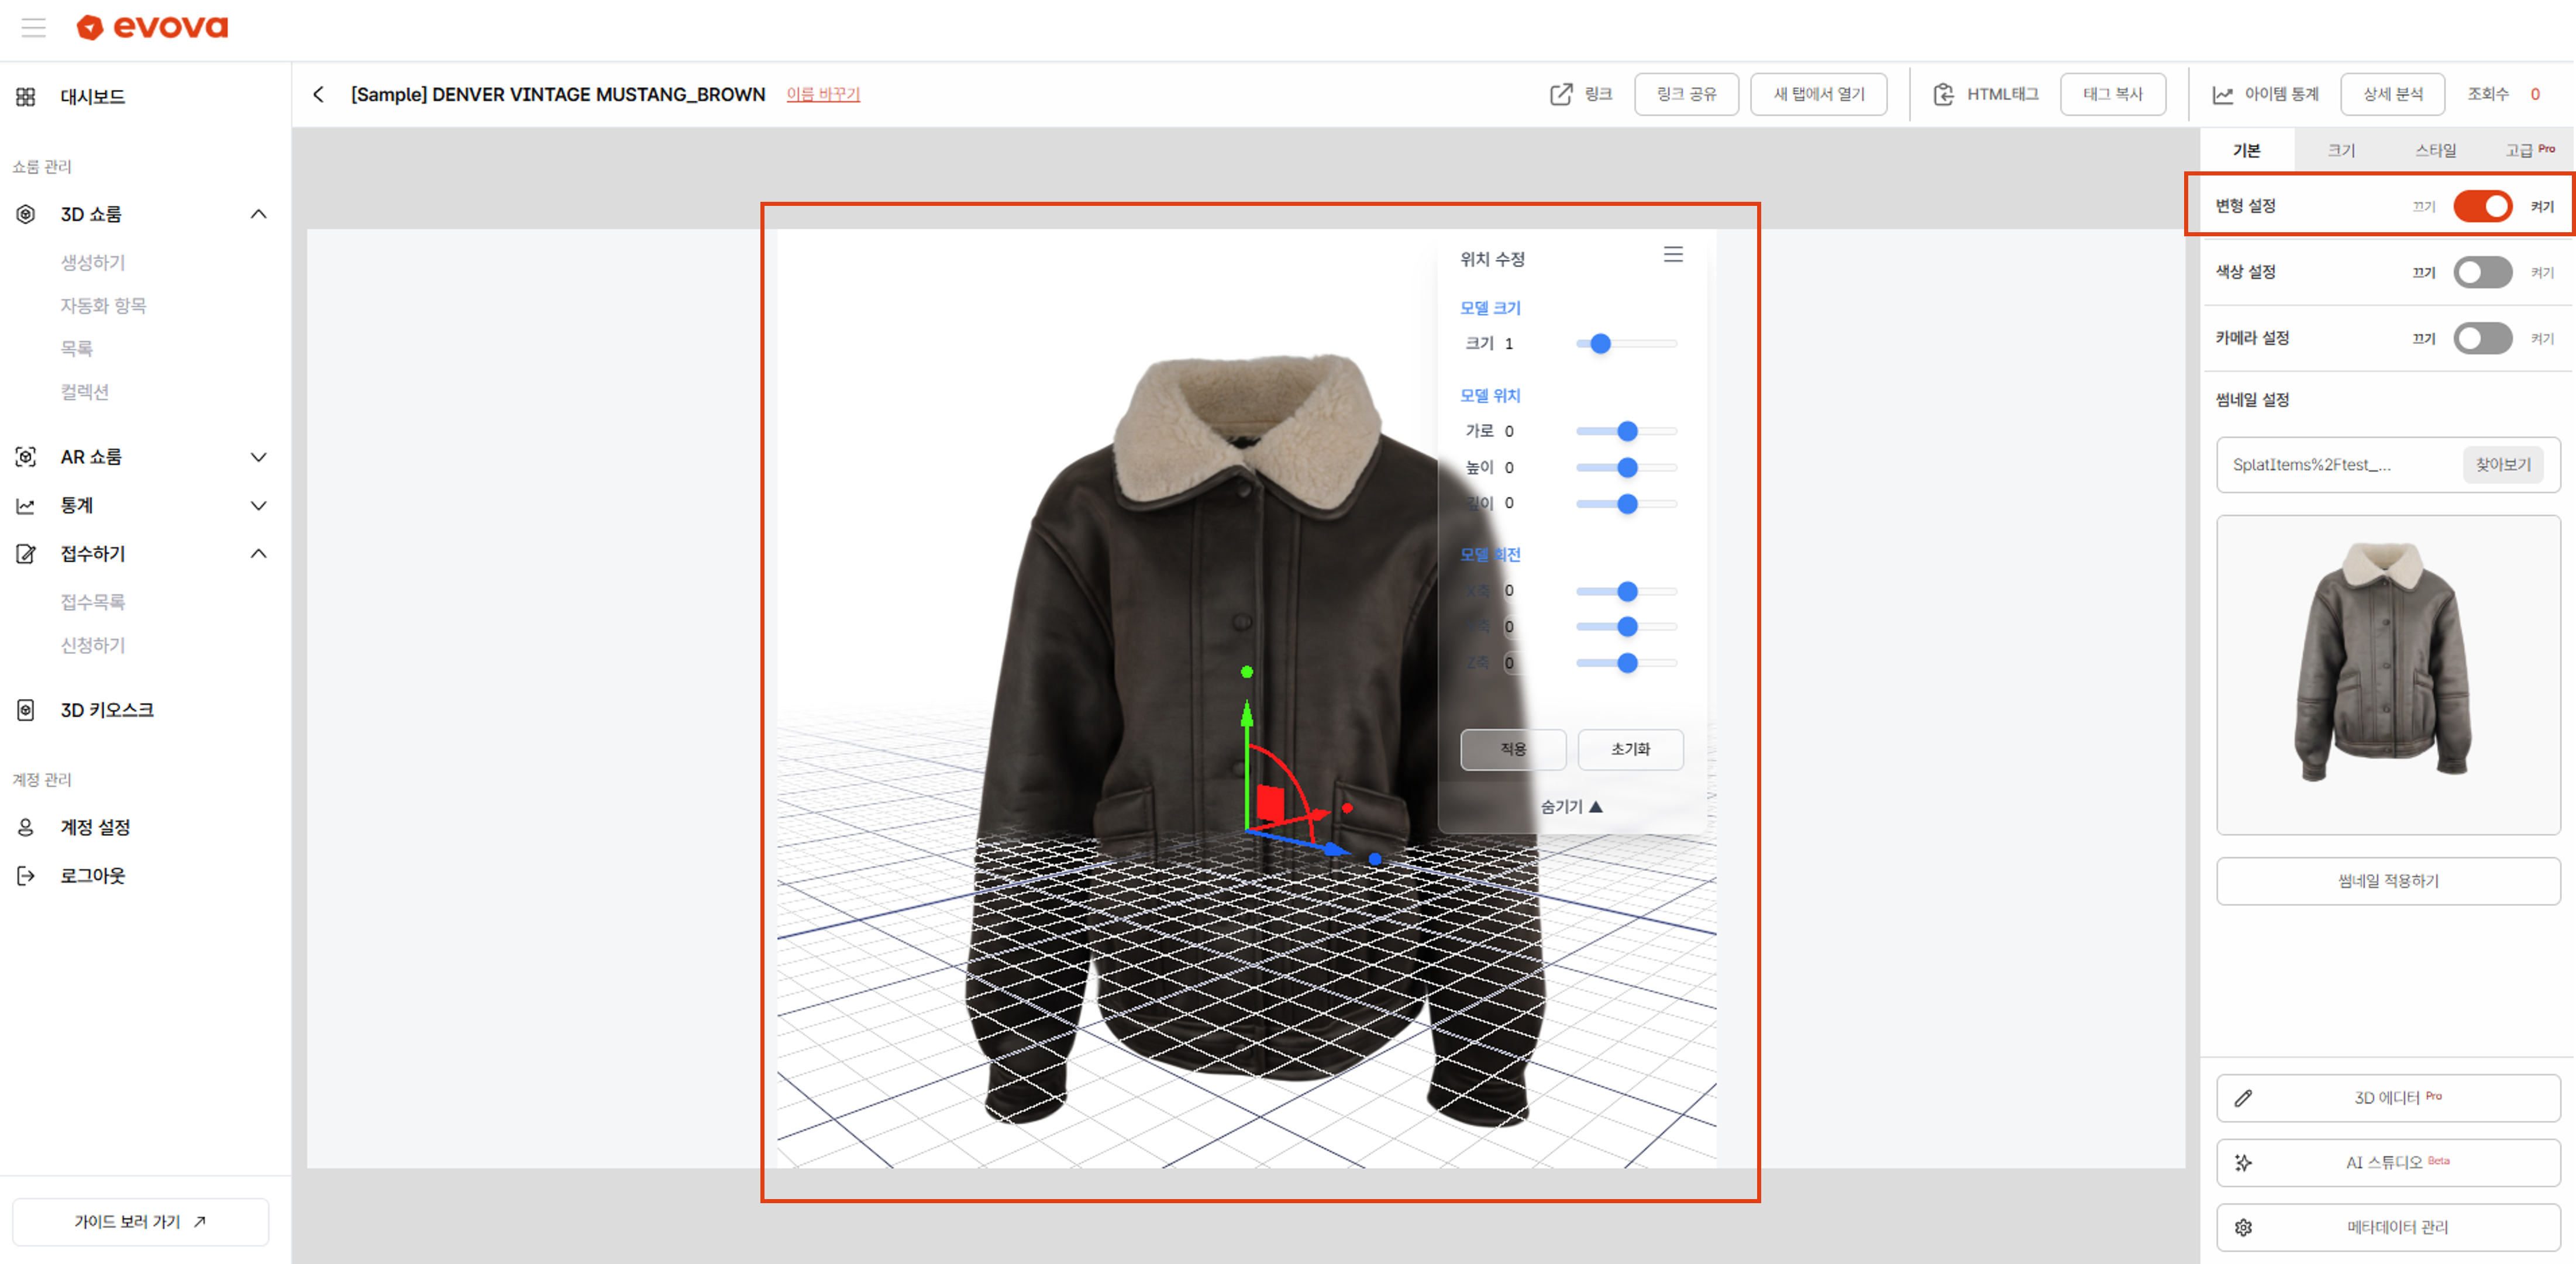
Task: Expand the AR 쇼룸 menu
Action: pos(259,457)
